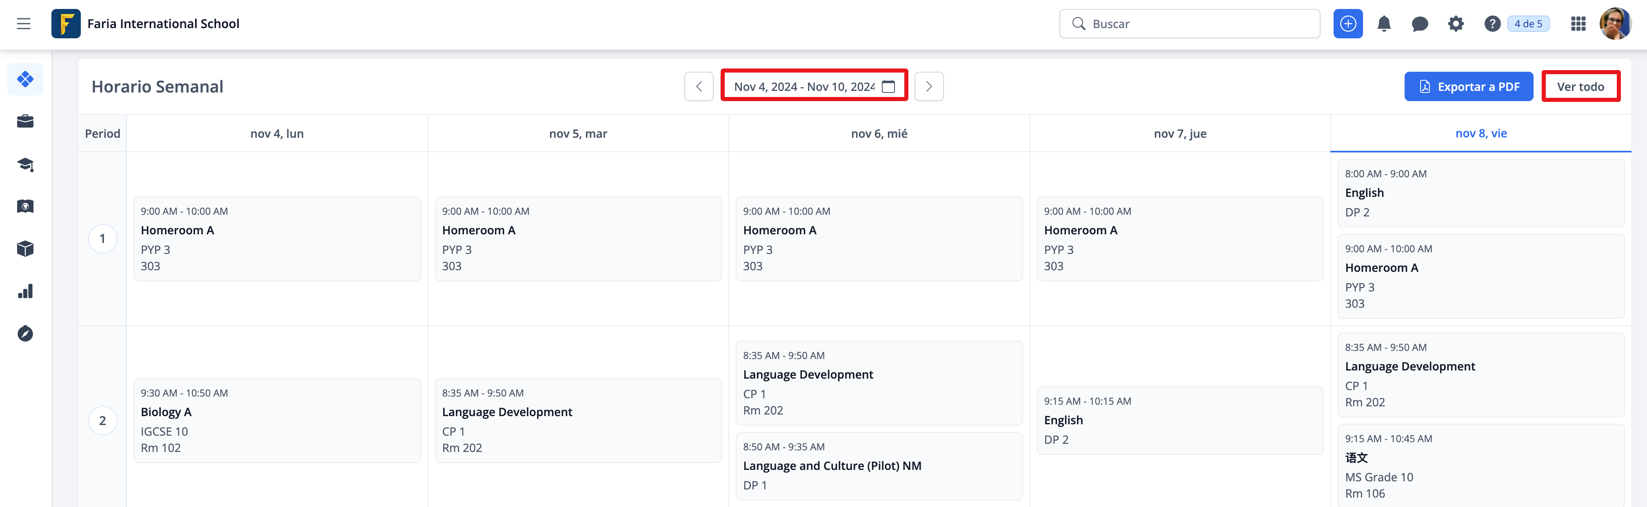1647x507 pixels.
Task: Open the chat messages icon
Action: 1419,24
